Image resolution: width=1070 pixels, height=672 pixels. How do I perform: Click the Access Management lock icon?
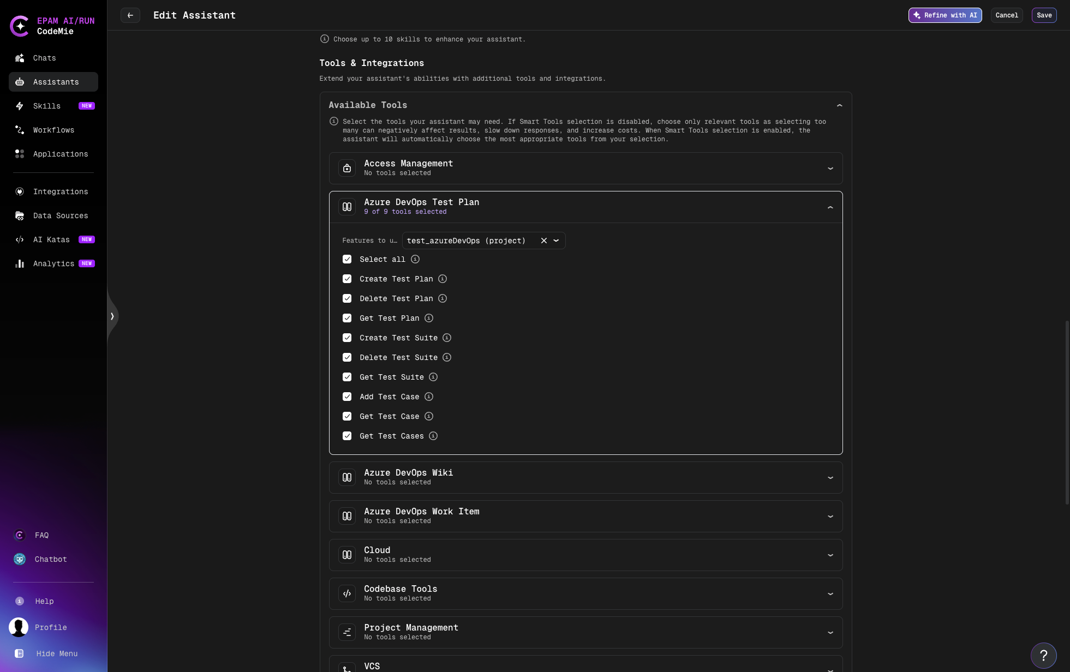347,168
